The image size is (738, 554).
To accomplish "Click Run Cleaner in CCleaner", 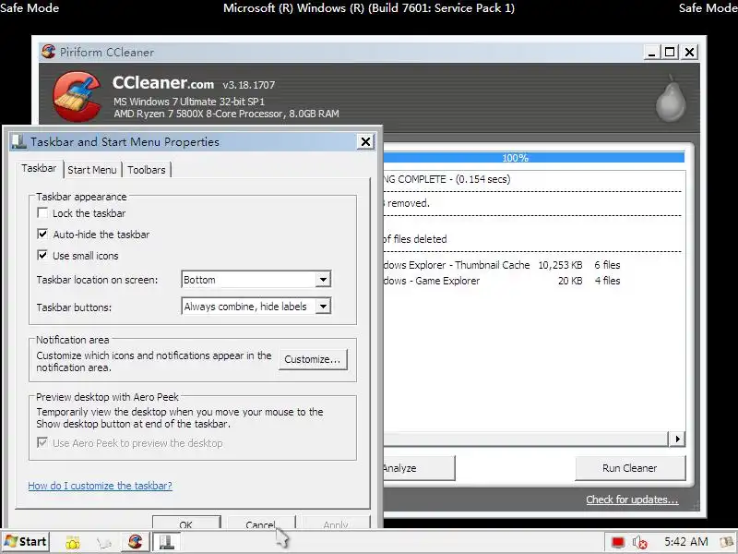I will pos(630,468).
